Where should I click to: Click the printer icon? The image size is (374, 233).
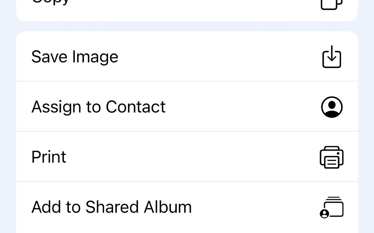coord(332,157)
